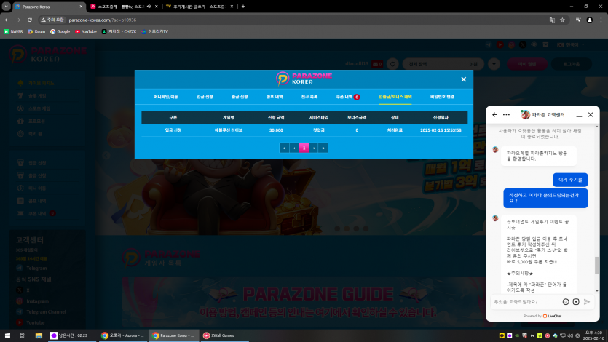Send the chat message with arrow icon

pyautogui.click(x=587, y=302)
